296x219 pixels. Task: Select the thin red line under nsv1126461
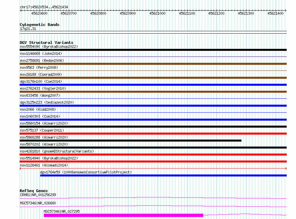point(153,168)
